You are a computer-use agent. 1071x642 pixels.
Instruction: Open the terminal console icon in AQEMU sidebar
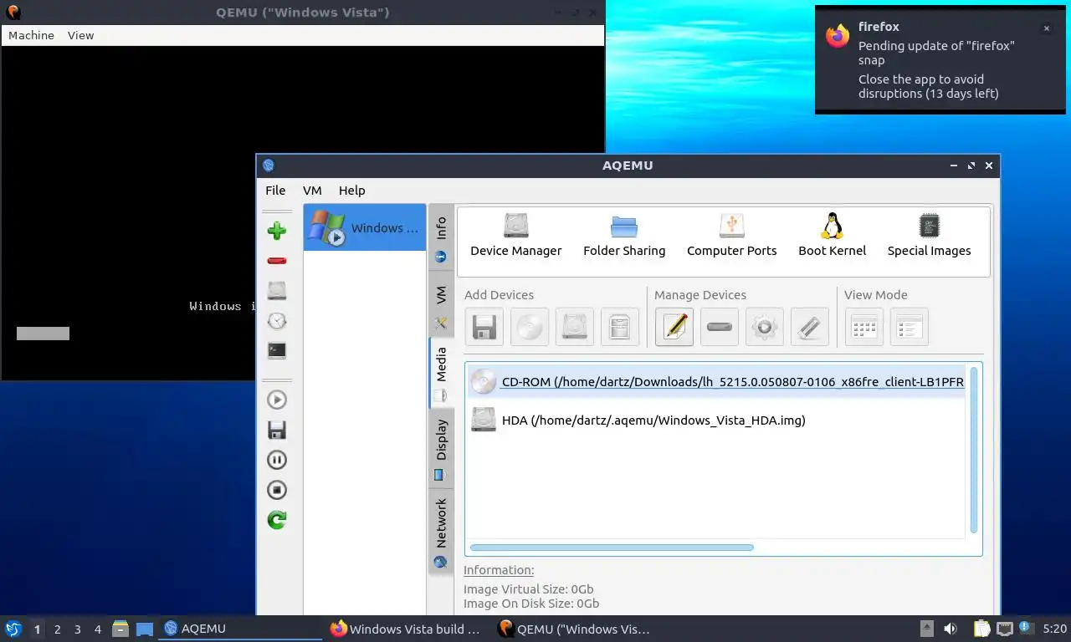[277, 351]
